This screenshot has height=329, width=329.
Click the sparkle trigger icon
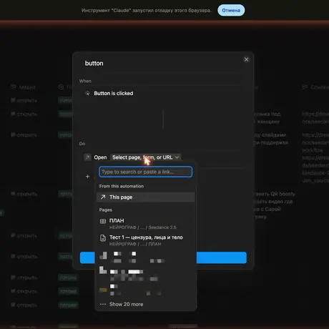coord(87,93)
